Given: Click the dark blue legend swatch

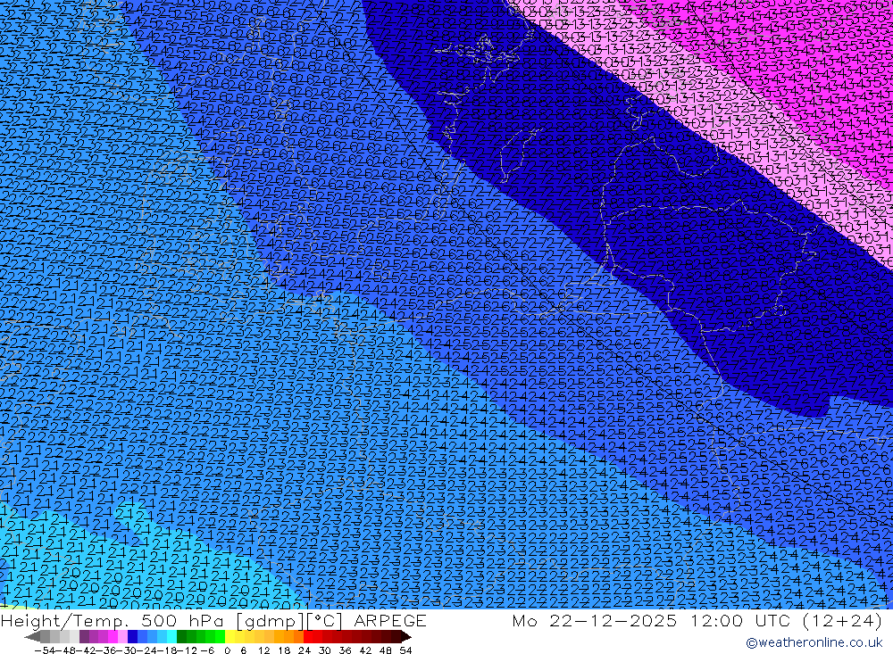Looking at the screenshot, I should coord(132,636).
